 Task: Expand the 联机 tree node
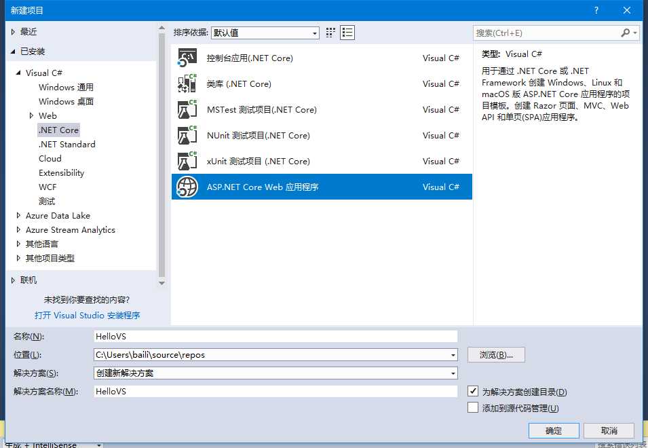(x=13, y=280)
